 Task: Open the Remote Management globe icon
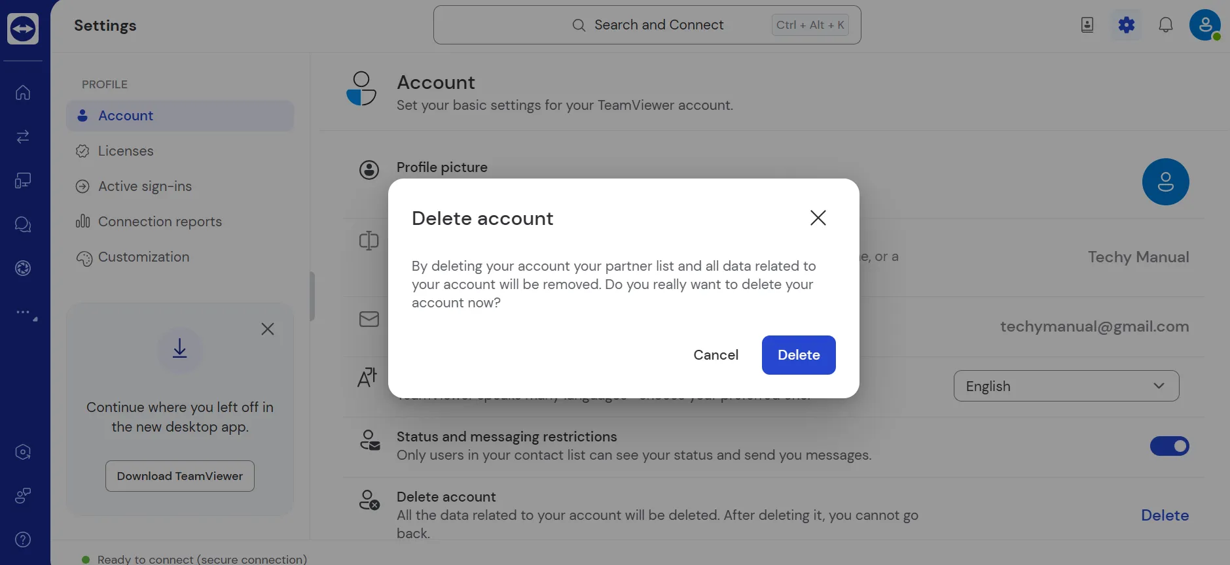click(23, 268)
